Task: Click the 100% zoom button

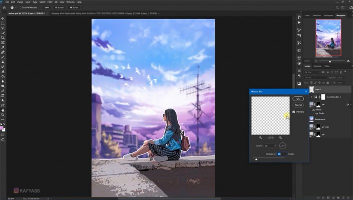Action: pos(47,8)
